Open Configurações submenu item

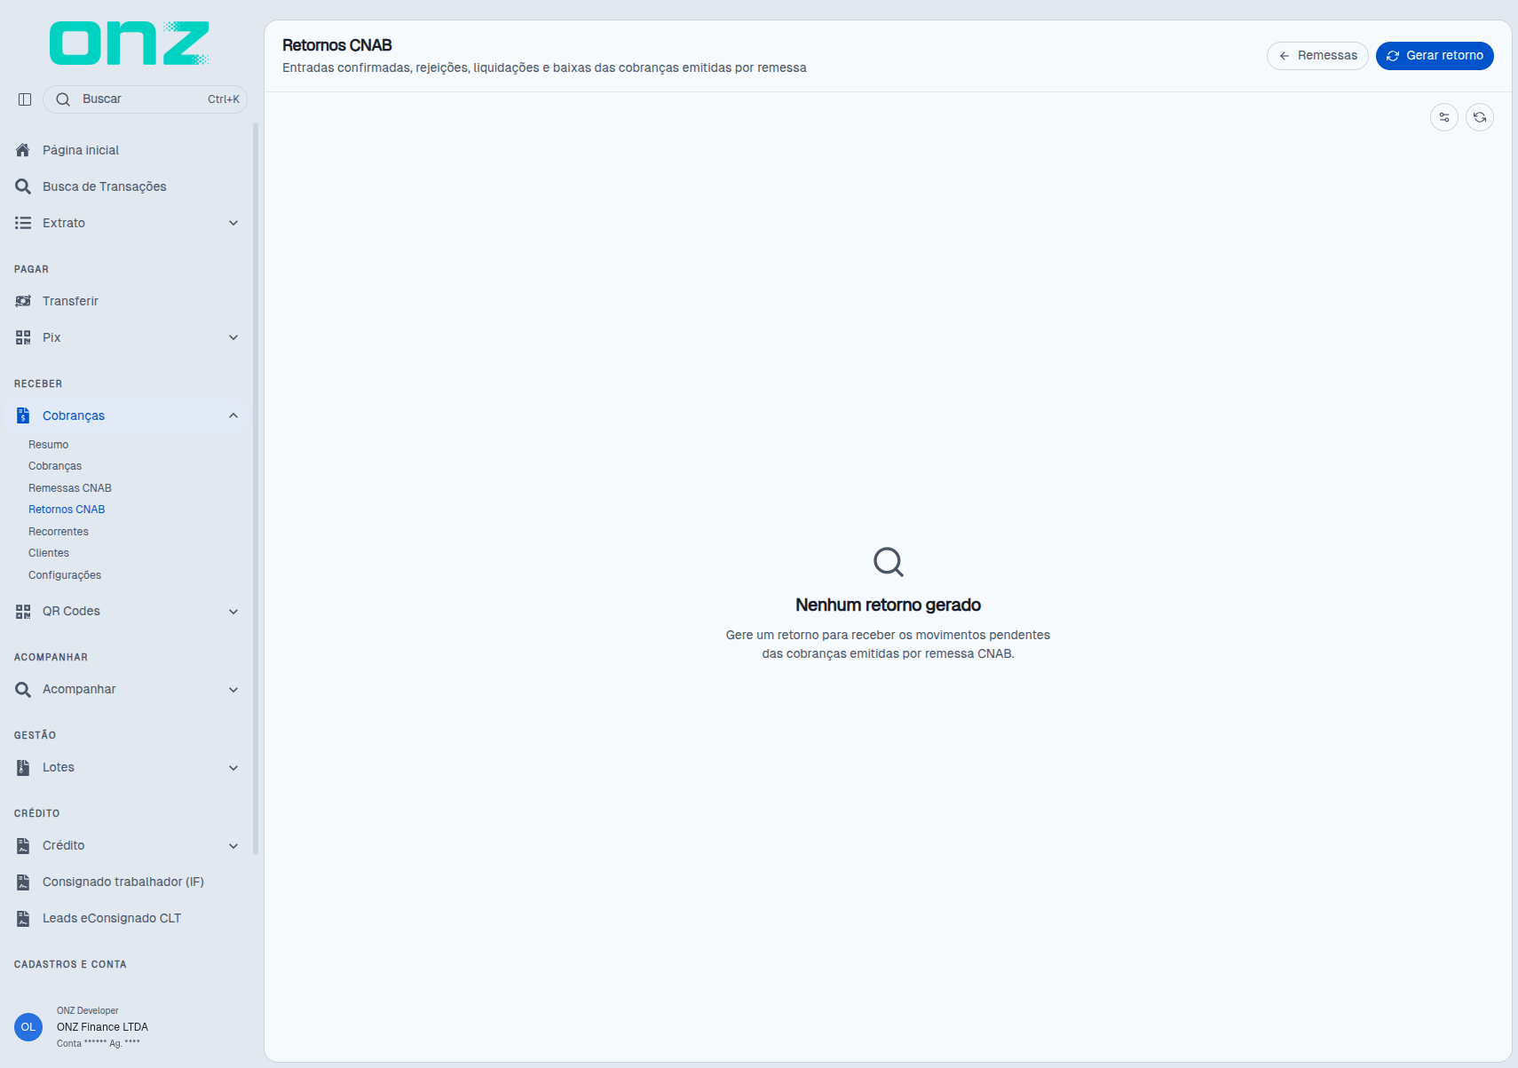coord(65,575)
